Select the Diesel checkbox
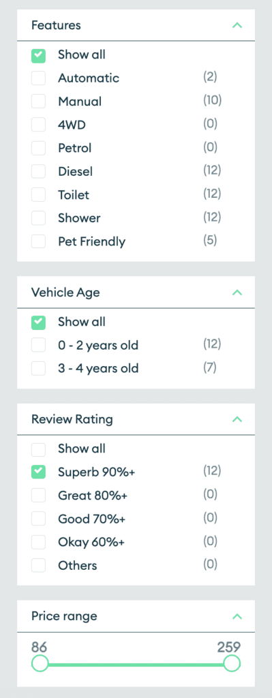 [x=38, y=171]
